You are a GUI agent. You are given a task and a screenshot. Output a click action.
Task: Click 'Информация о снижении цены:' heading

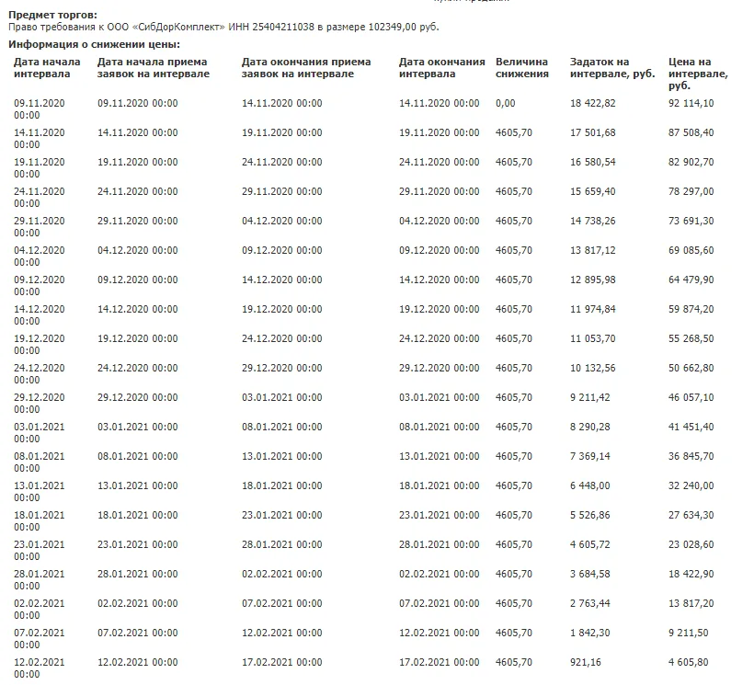[94, 45]
